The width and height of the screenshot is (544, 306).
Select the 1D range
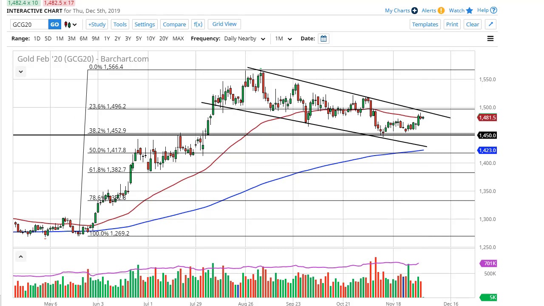pos(37,39)
